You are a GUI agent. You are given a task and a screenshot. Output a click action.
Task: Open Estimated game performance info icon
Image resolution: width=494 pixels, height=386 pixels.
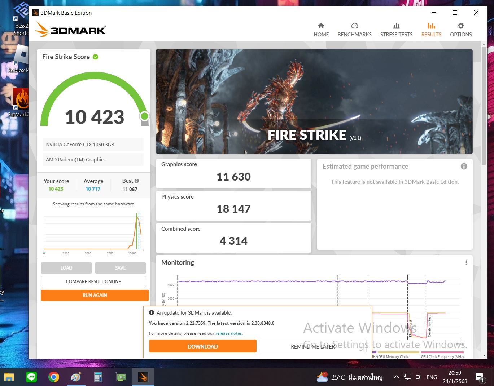(x=464, y=166)
